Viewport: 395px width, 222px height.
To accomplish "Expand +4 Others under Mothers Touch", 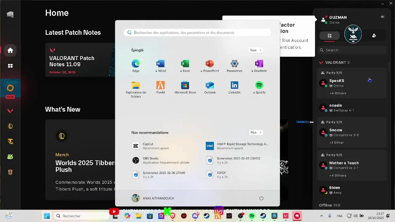I will 338,175.
